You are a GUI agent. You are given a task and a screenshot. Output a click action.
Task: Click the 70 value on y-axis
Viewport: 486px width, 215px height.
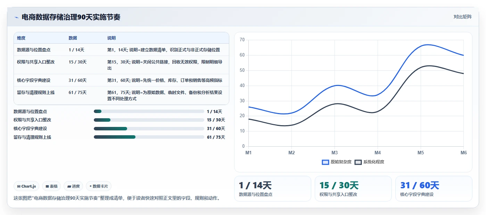click(x=242, y=40)
